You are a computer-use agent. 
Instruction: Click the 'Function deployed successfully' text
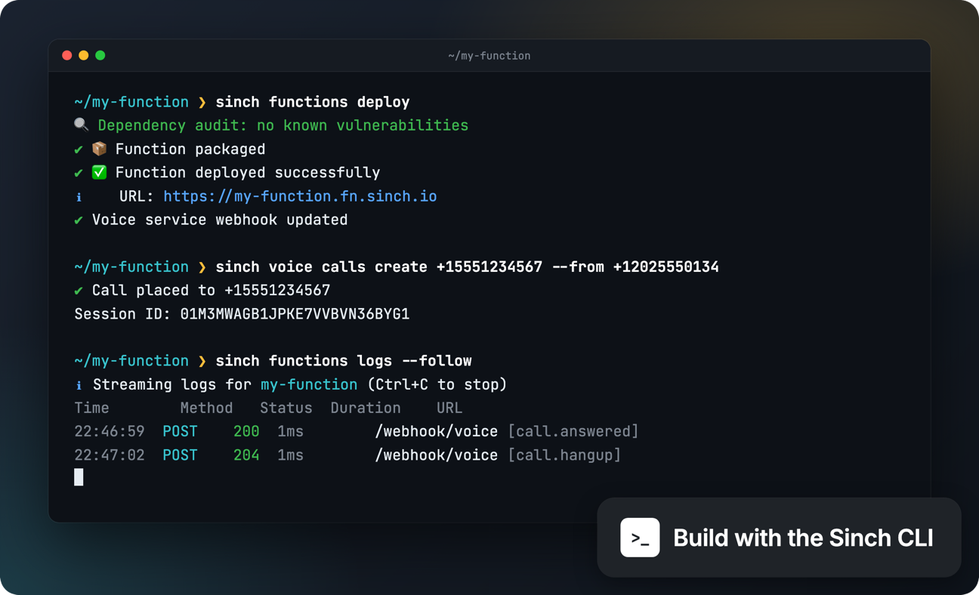[x=248, y=172]
